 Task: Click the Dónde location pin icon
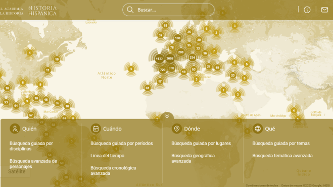pos(177,129)
